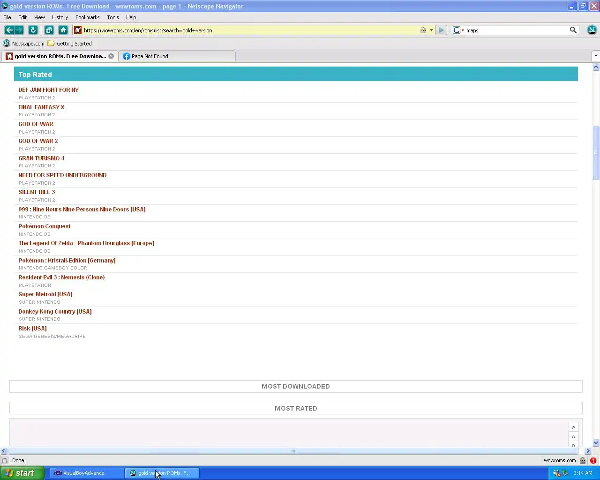Filter list by the # index button

[573, 427]
